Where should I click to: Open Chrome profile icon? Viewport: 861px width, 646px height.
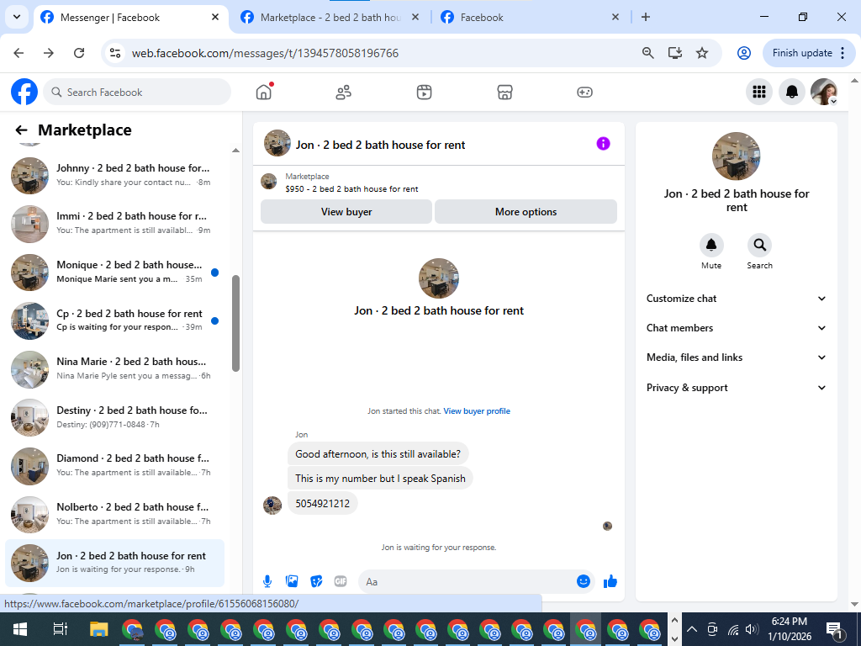tap(744, 53)
